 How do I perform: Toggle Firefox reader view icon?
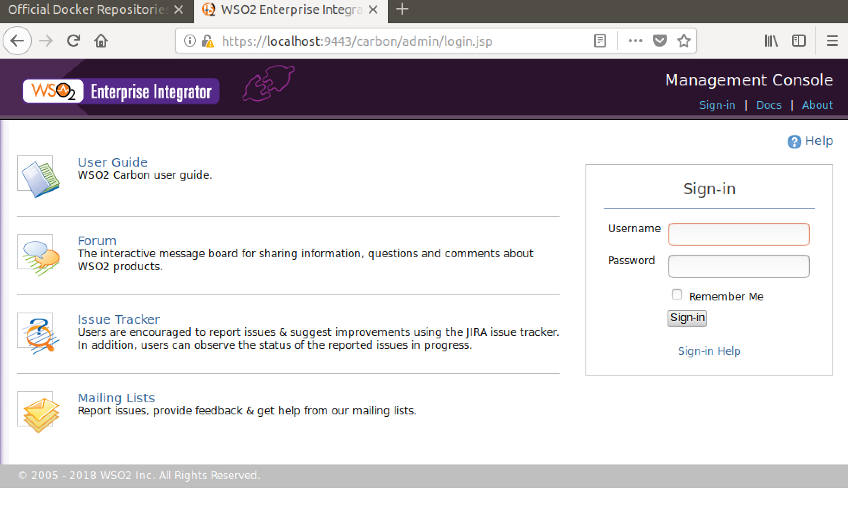pyautogui.click(x=600, y=41)
